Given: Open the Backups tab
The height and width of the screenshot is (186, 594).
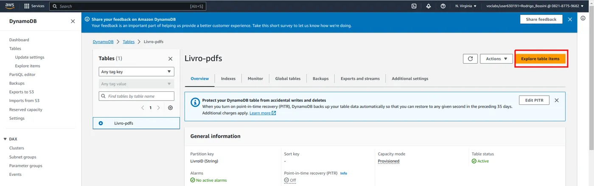Looking at the screenshot, I should click(320, 79).
